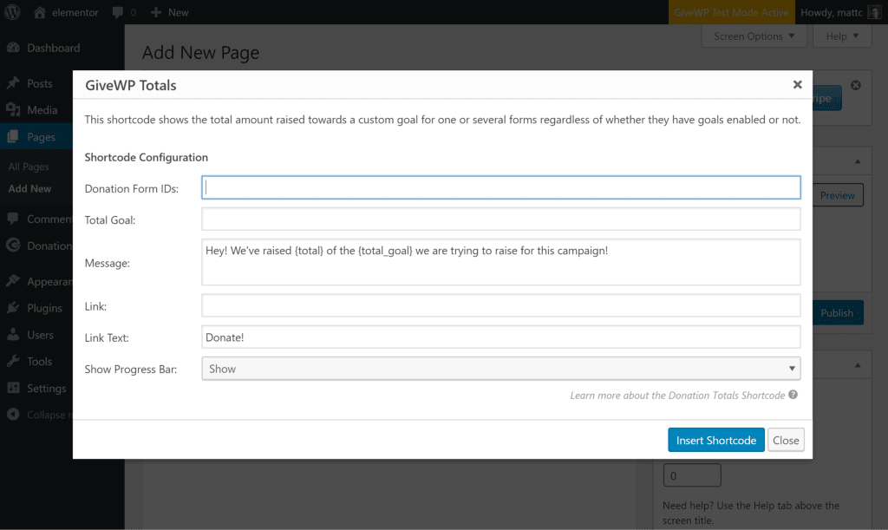Click the Publish button behind dialog

838,312
